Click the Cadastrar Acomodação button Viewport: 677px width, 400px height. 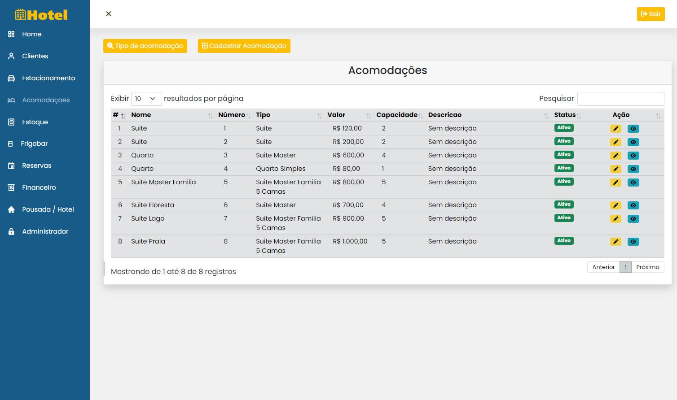click(244, 46)
